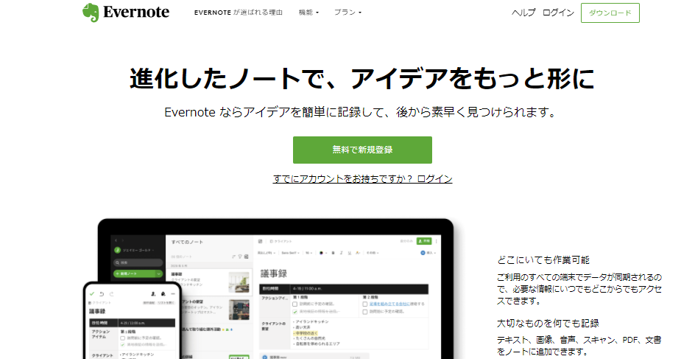Toggle underline in the mockup editor toolbar

coord(349,253)
